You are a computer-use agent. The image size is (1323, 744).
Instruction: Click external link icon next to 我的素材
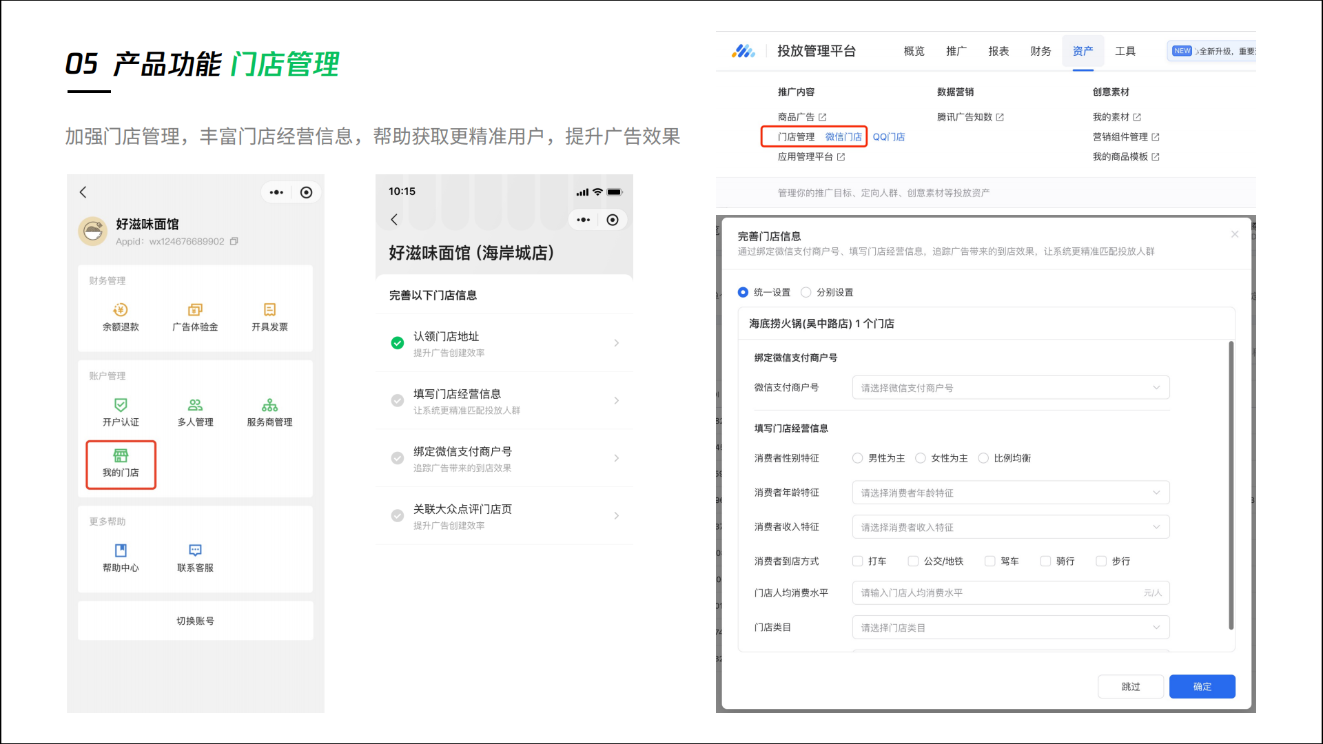pyautogui.click(x=1137, y=117)
